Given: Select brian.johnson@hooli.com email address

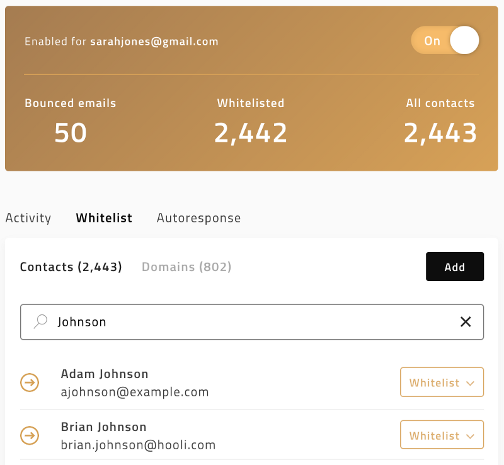Looking at the screenshot, I should 138,445.
